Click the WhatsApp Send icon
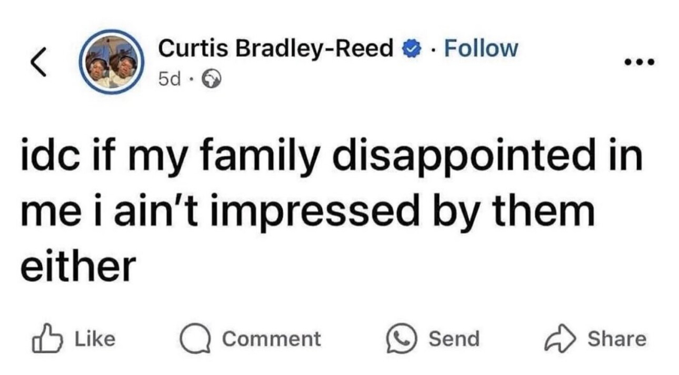The image size is (679, 375). pyautogui.click(x=403, y=339)
